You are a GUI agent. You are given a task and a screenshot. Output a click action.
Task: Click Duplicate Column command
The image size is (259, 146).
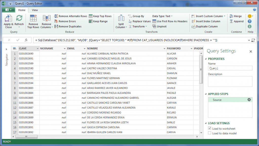tap(204, 26)
